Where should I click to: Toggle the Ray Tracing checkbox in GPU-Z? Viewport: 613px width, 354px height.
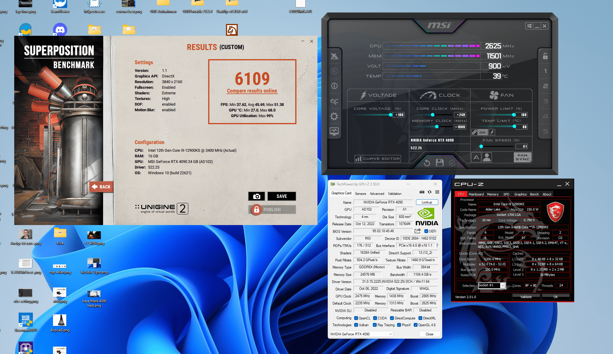[x=375, y=325]
